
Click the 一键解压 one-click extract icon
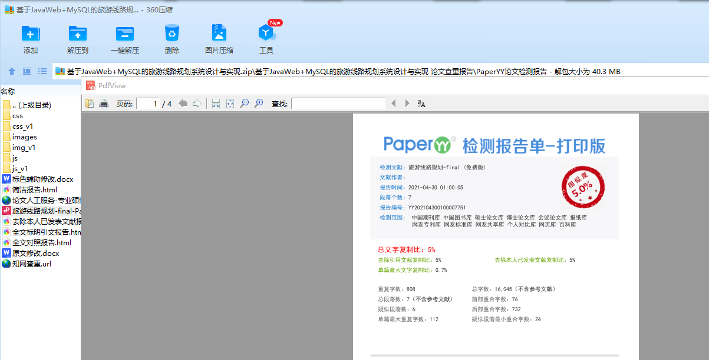click(125, 34)
